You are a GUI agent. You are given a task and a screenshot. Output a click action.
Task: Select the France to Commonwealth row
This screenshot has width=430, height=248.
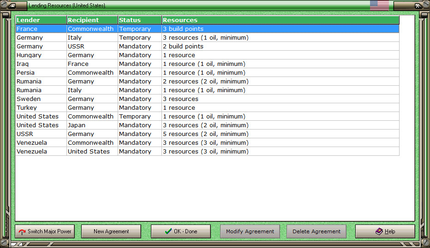[207, 29]
